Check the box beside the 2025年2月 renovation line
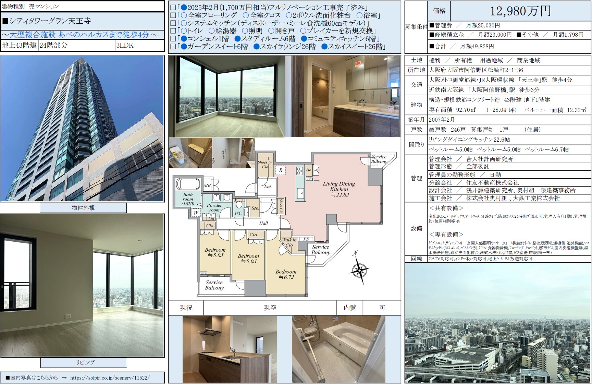This screenshot has width=592, height=384. (173, 8)
